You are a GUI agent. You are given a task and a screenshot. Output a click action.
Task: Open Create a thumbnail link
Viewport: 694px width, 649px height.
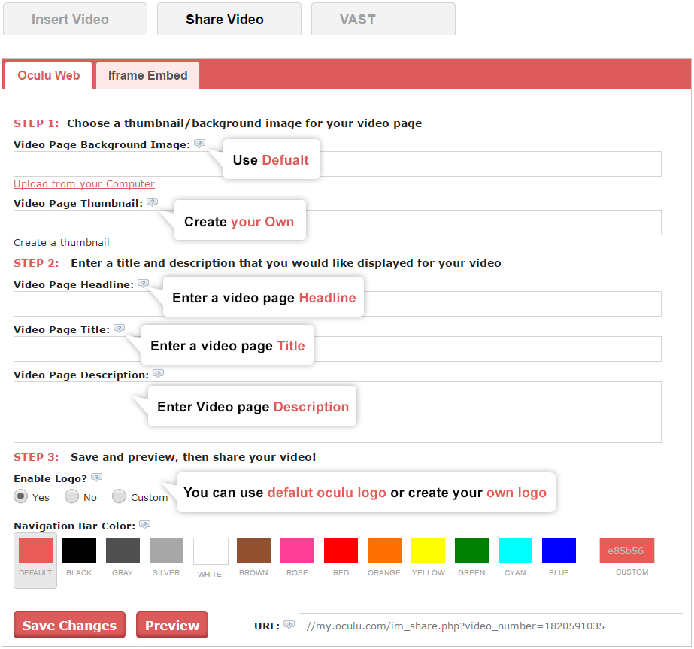tap(62, 243)
